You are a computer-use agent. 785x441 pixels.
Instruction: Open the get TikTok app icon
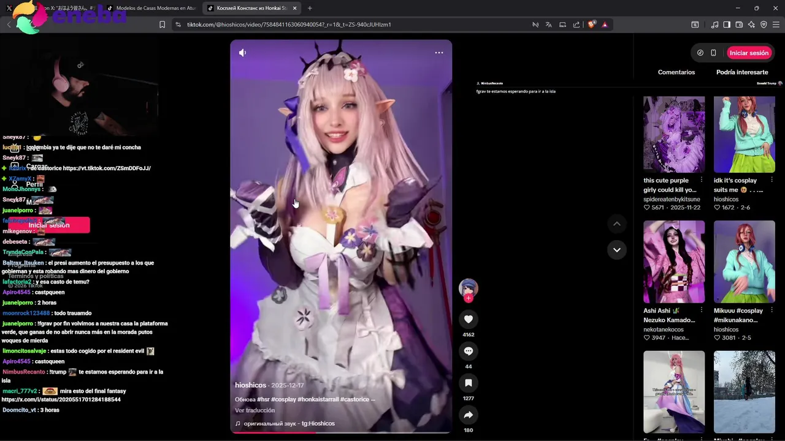tap(700, 53)
